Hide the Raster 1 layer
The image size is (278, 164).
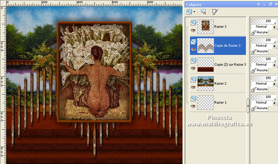193,106
